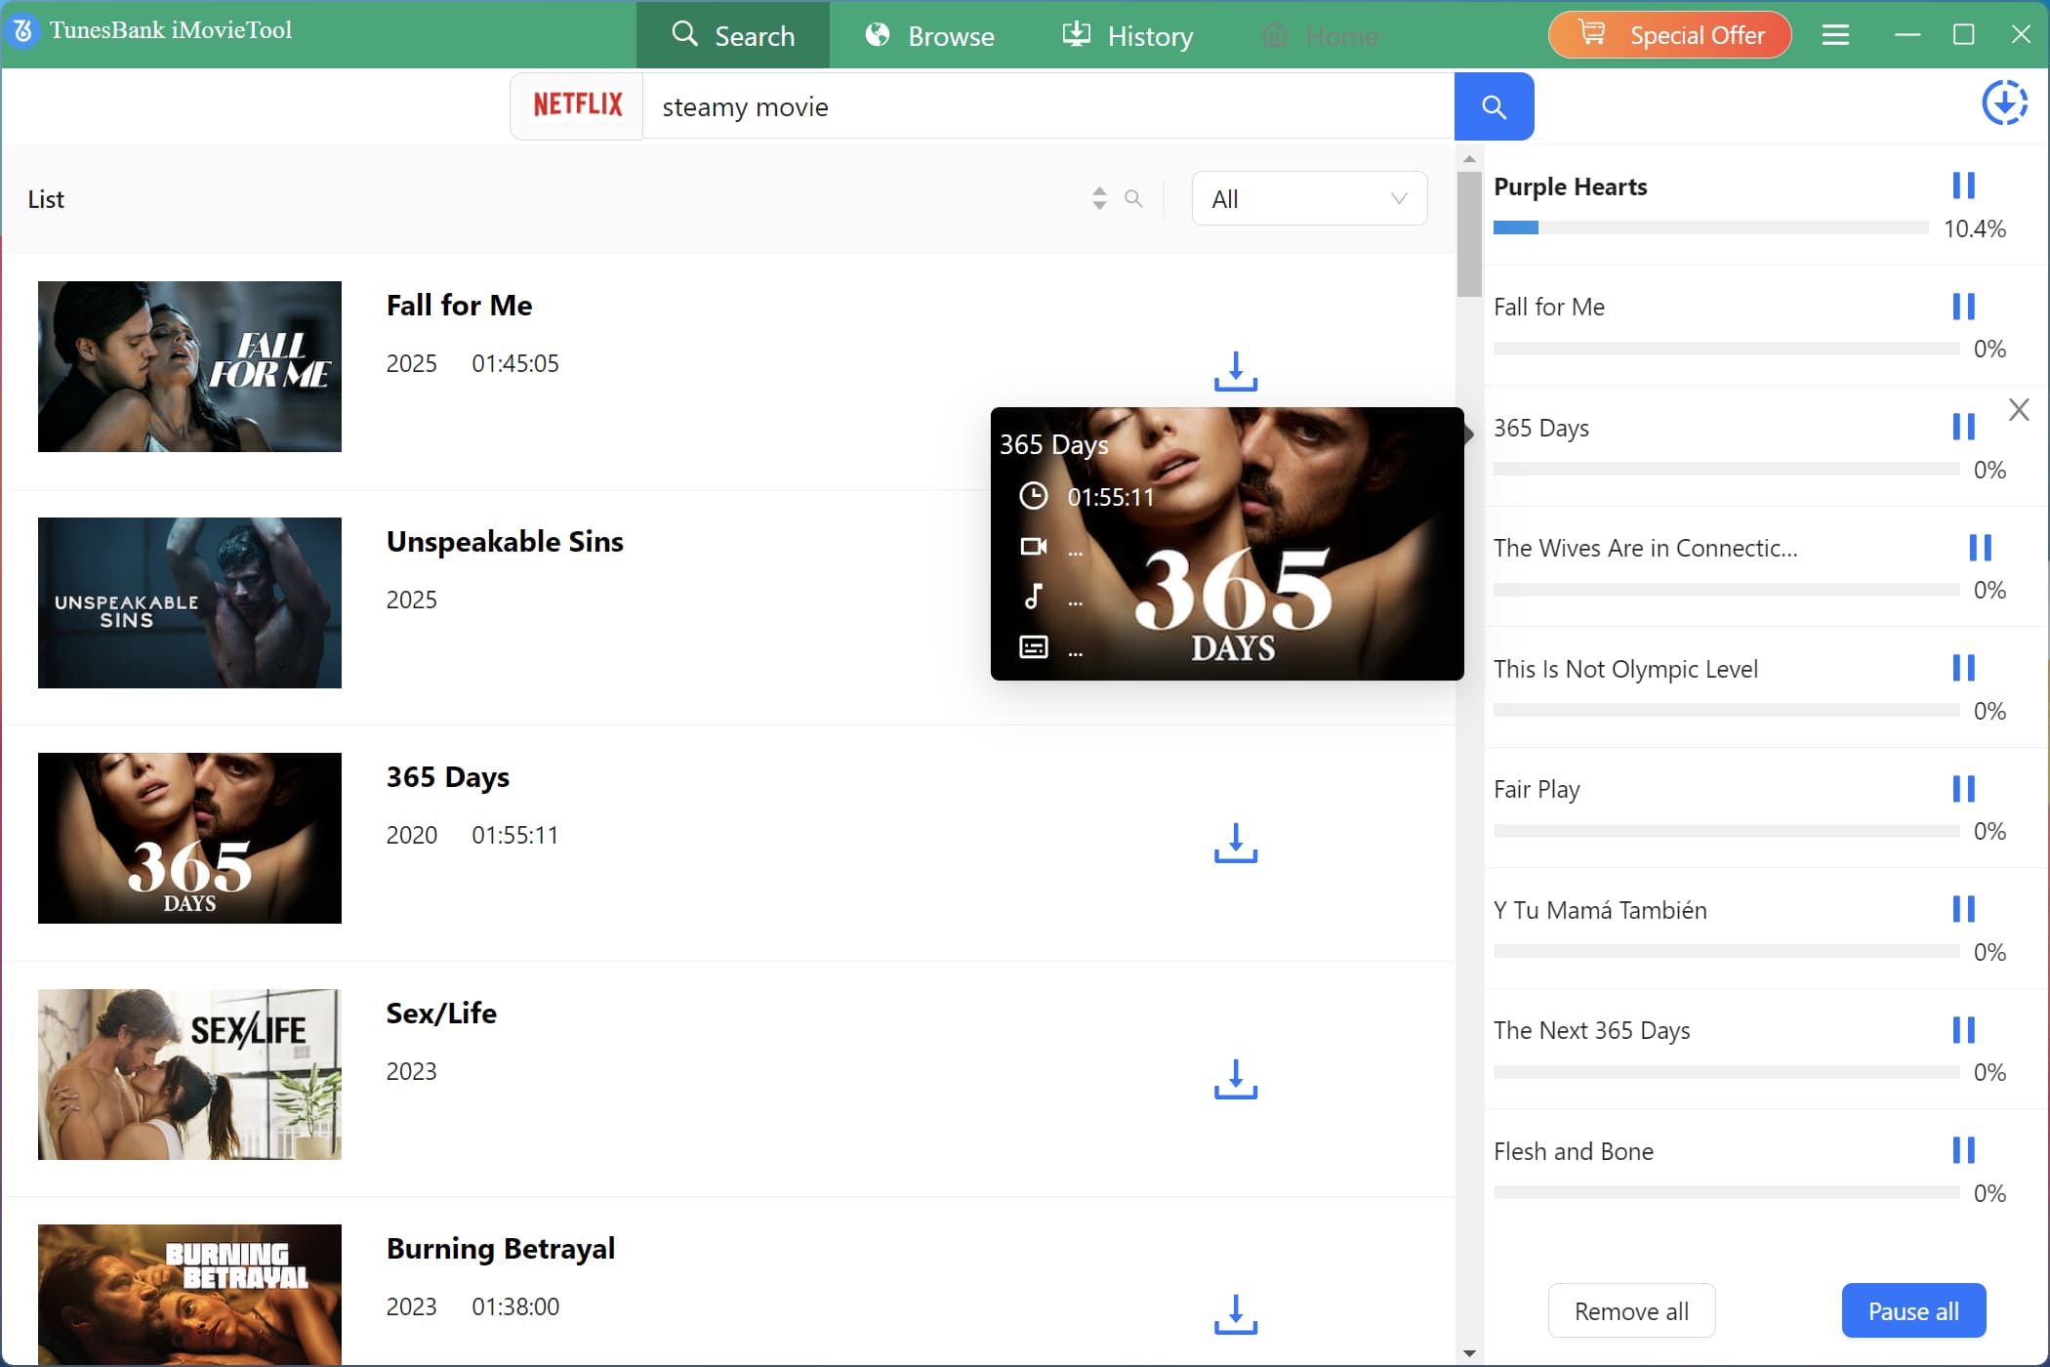The height and width of the screenshot is (1367, 2050).
Task: Click the Netflix source logo
Action: coord(576,104)
